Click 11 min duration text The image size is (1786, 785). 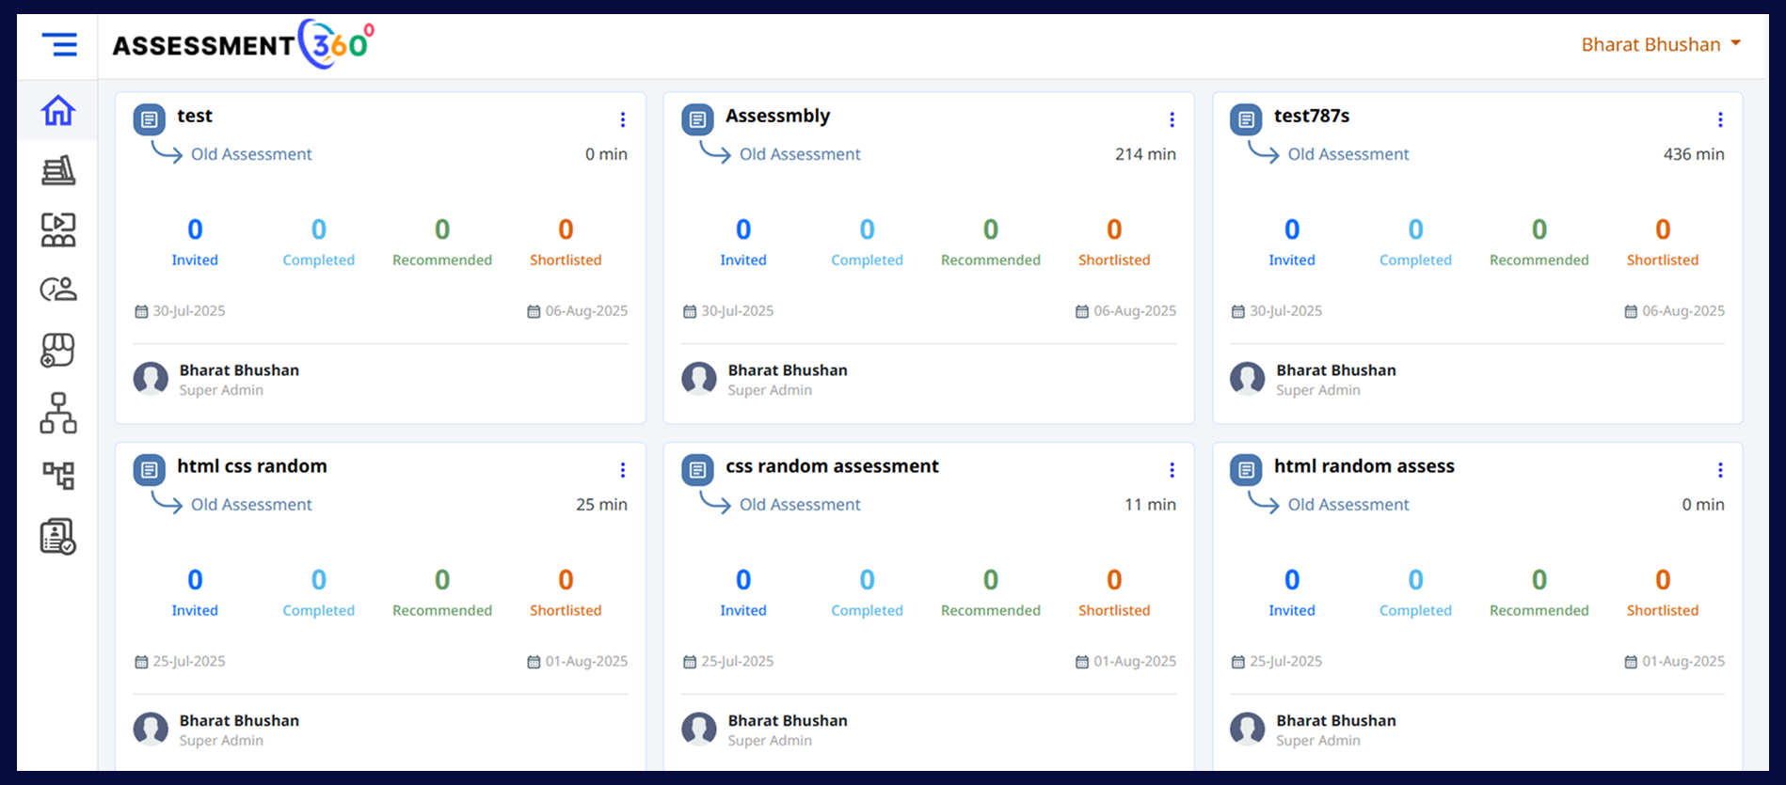tap(1150, 505)
